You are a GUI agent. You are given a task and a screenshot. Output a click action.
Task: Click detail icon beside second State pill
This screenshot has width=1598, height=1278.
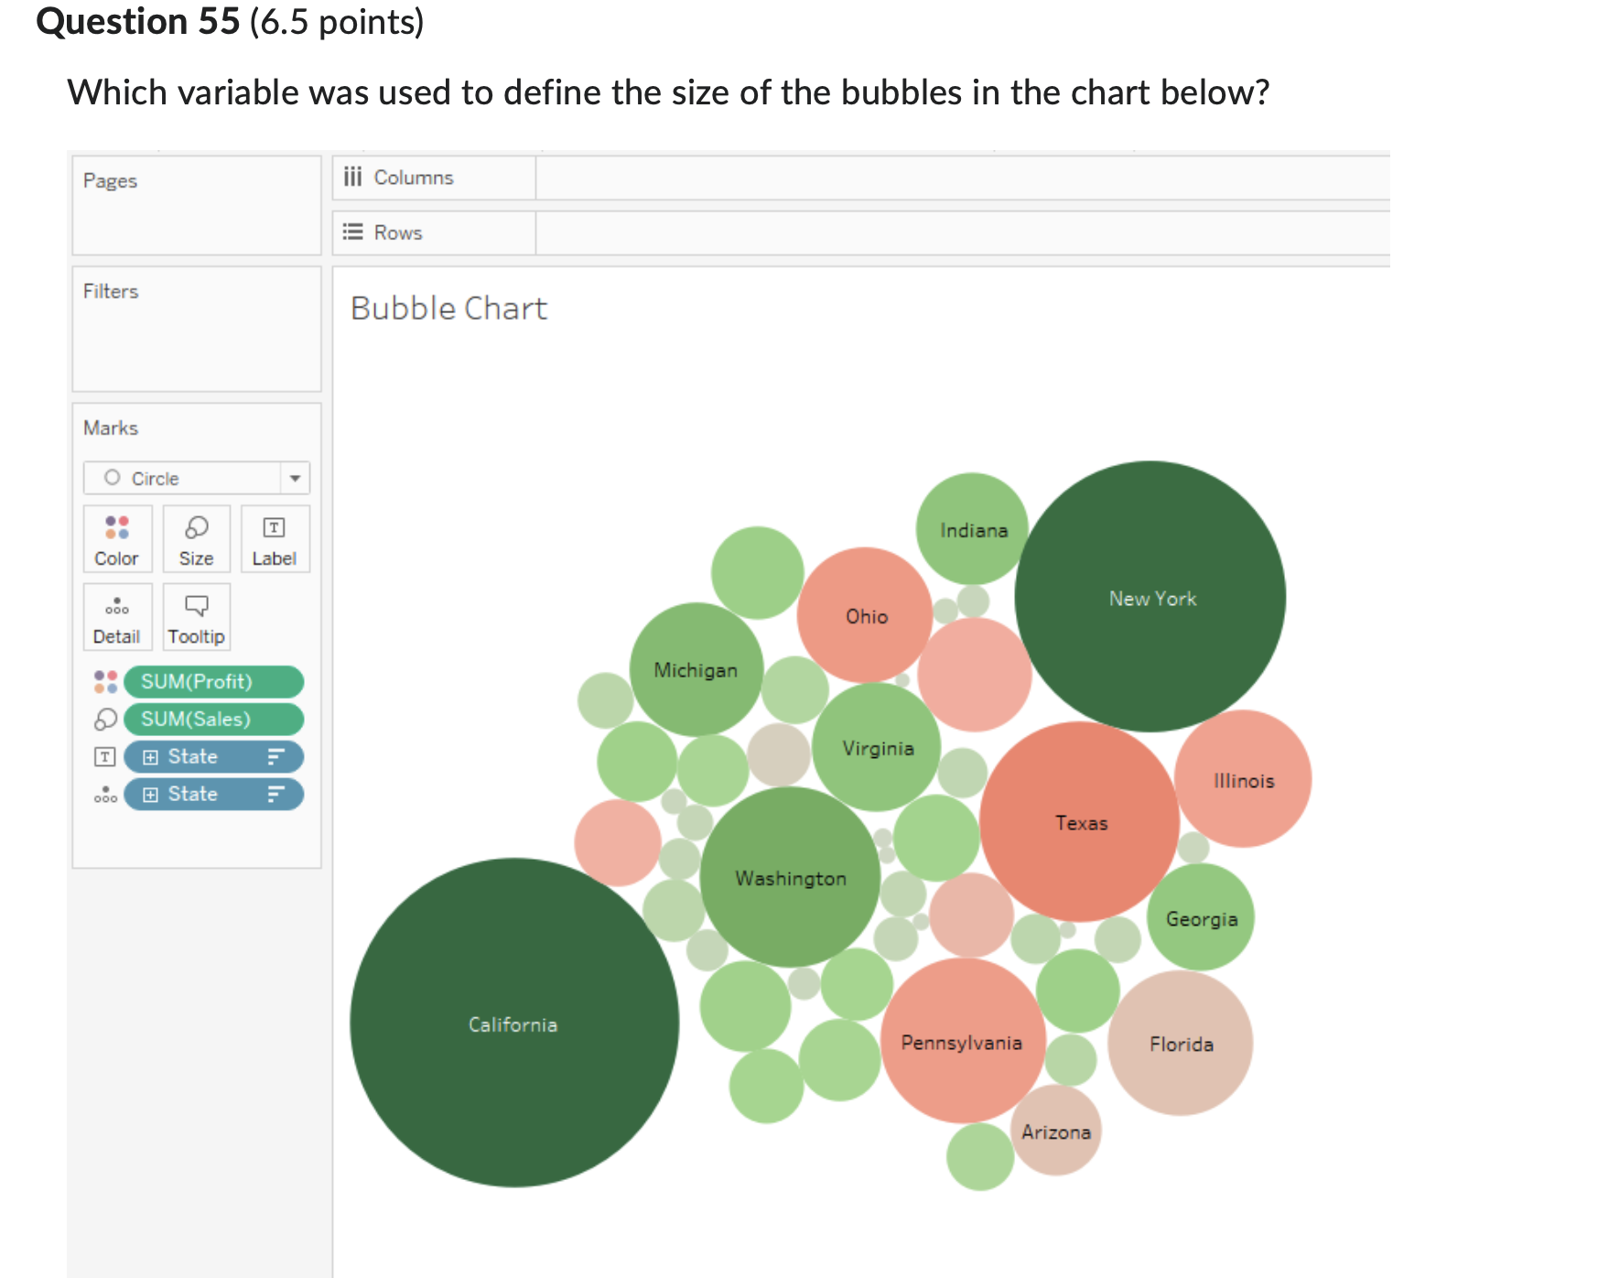click(105, 795)
